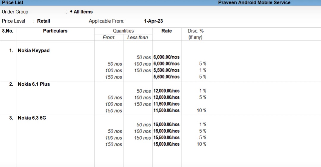Click the 10 % discount under Nokia 6.1 Plus
This screenshot has height=167, width=321.
point(202,110)
